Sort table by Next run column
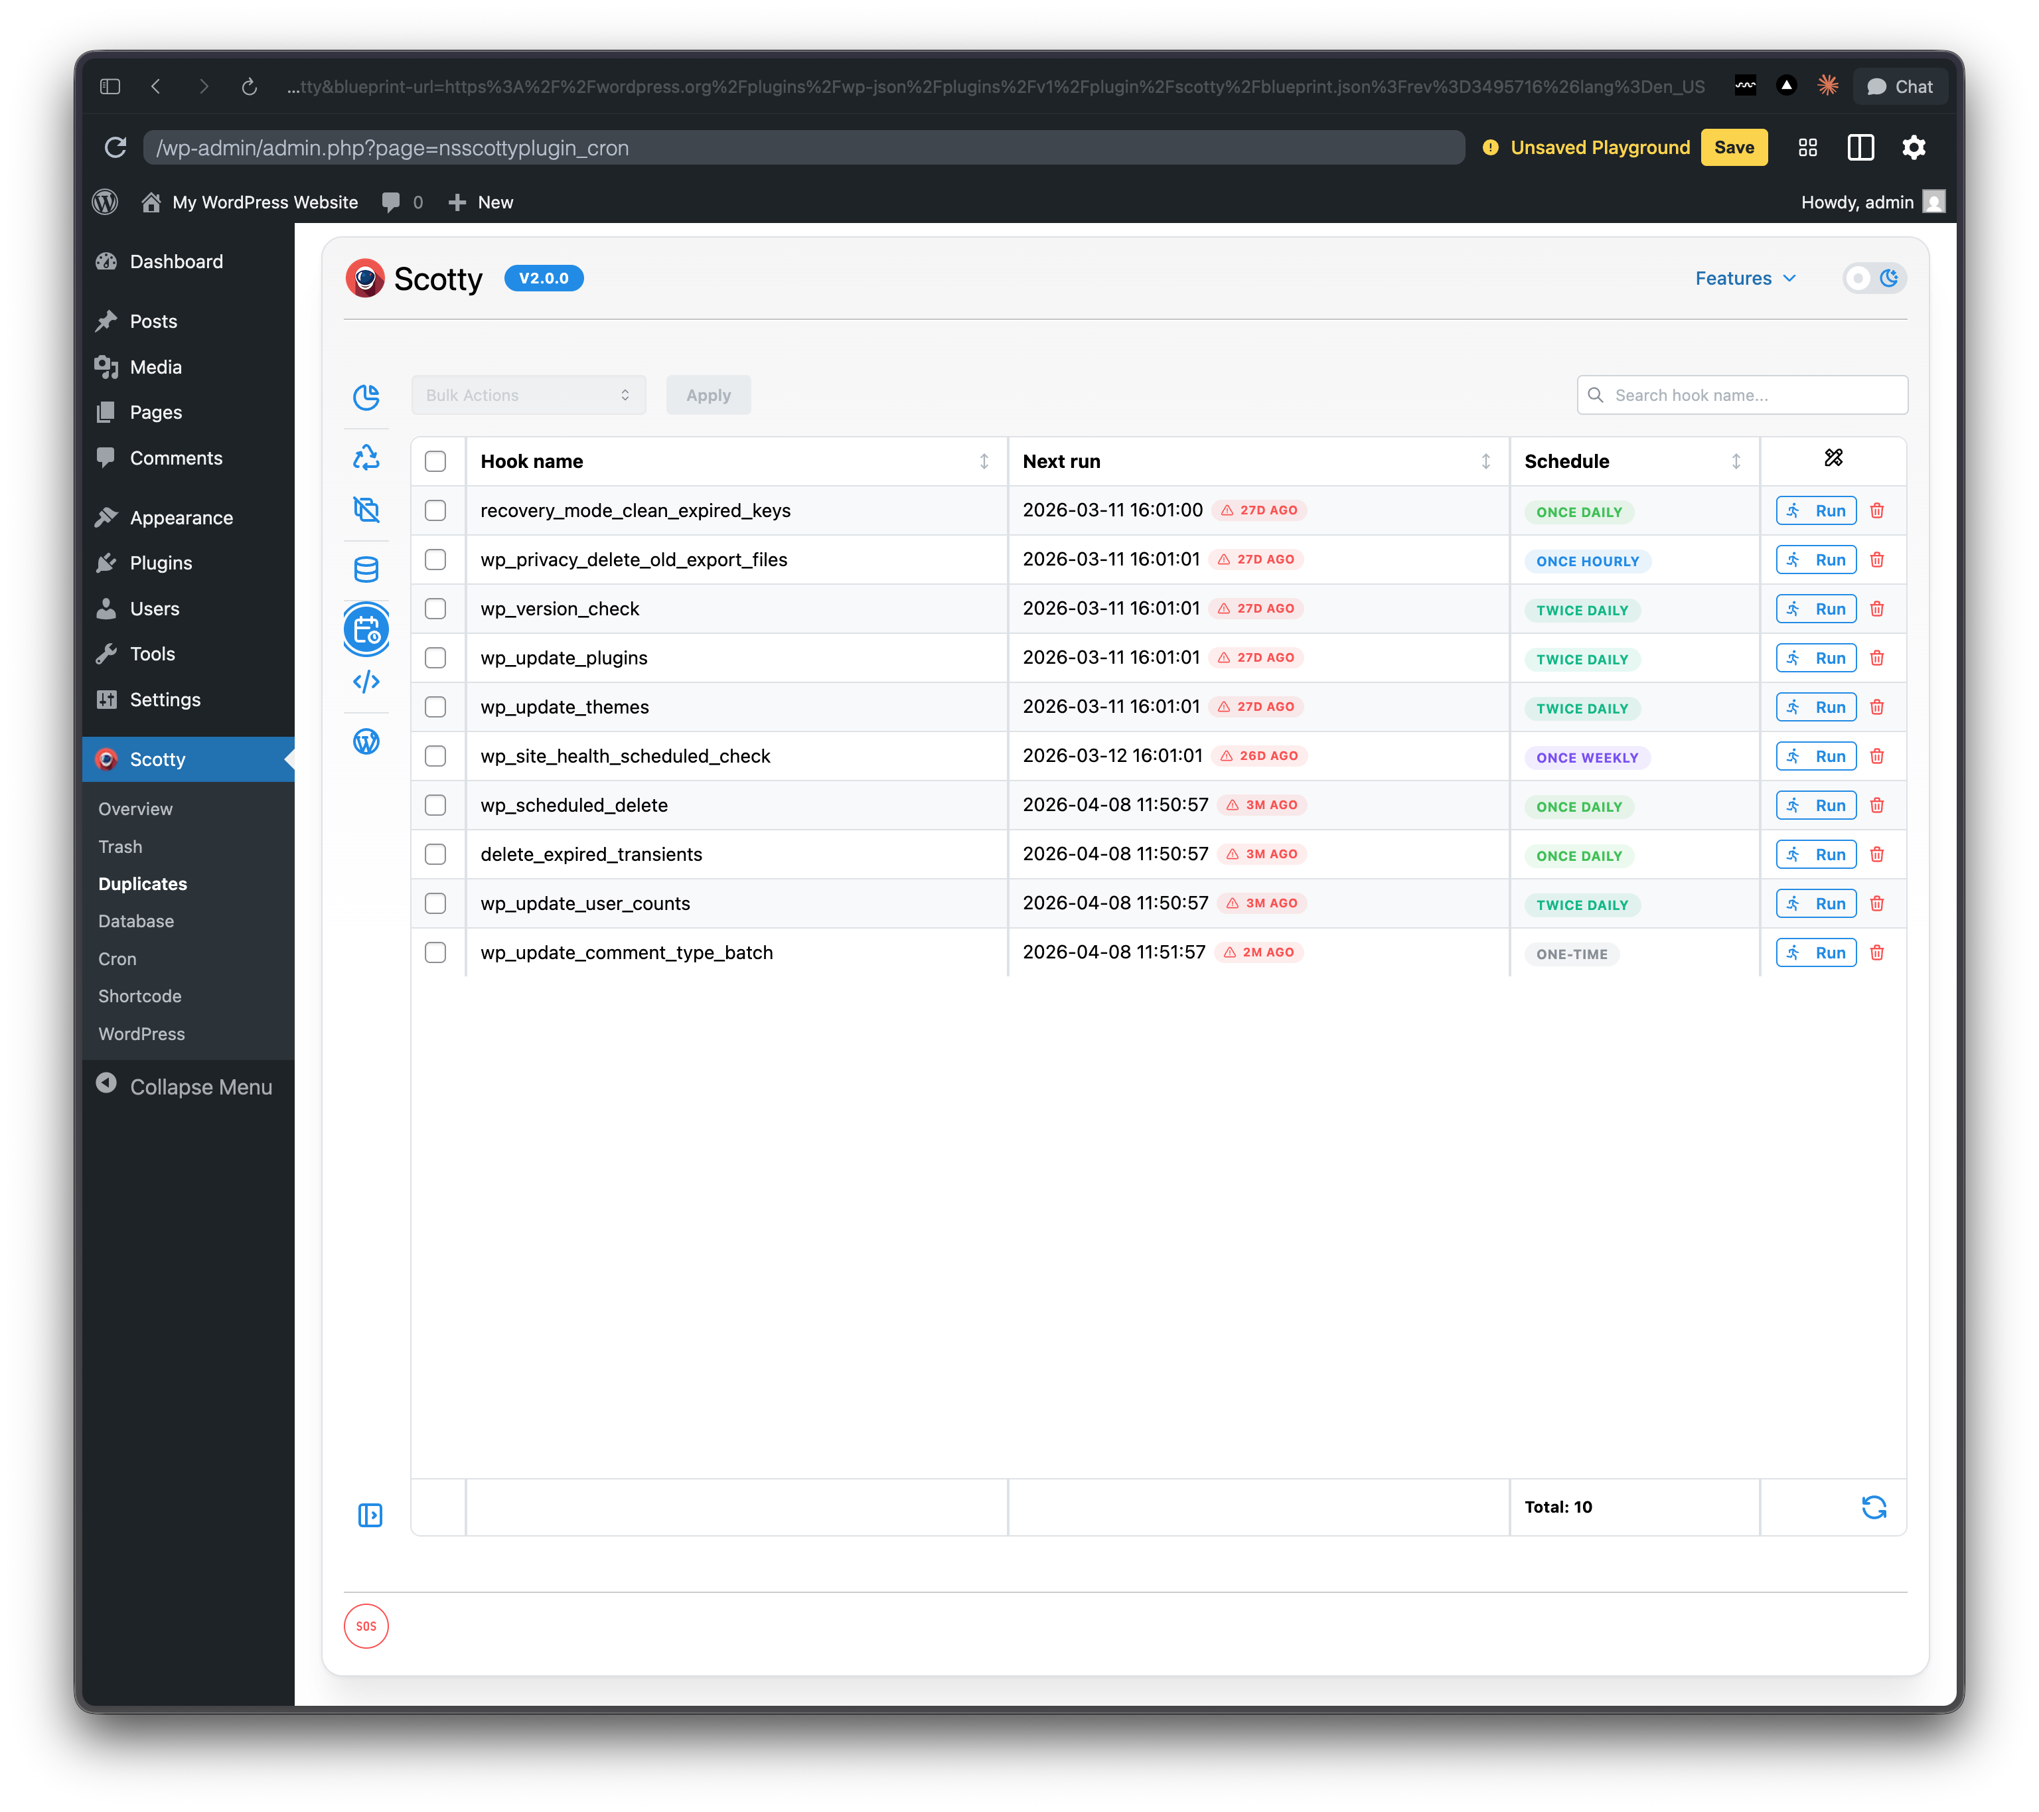Image resolution: width=2039 pixels, height=1812 pixels. (1485, 461)
